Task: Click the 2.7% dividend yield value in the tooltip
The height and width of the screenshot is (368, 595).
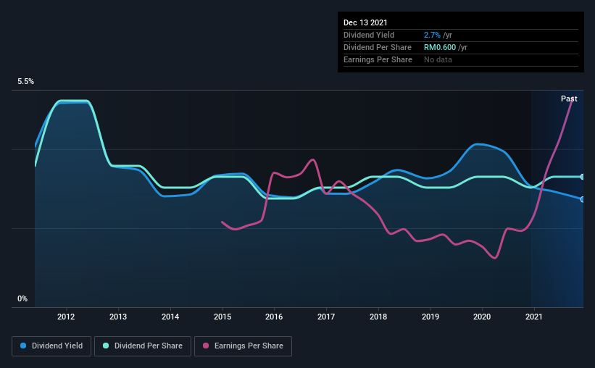Action: tap(432, 35)
